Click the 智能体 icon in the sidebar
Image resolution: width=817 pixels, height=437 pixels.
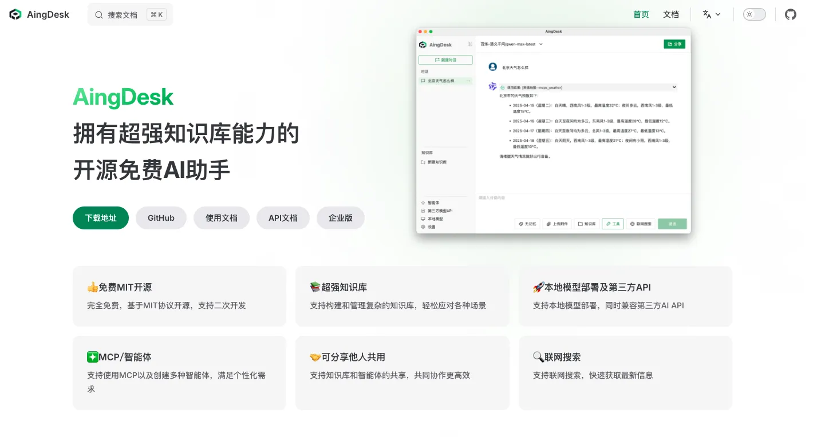424,202
